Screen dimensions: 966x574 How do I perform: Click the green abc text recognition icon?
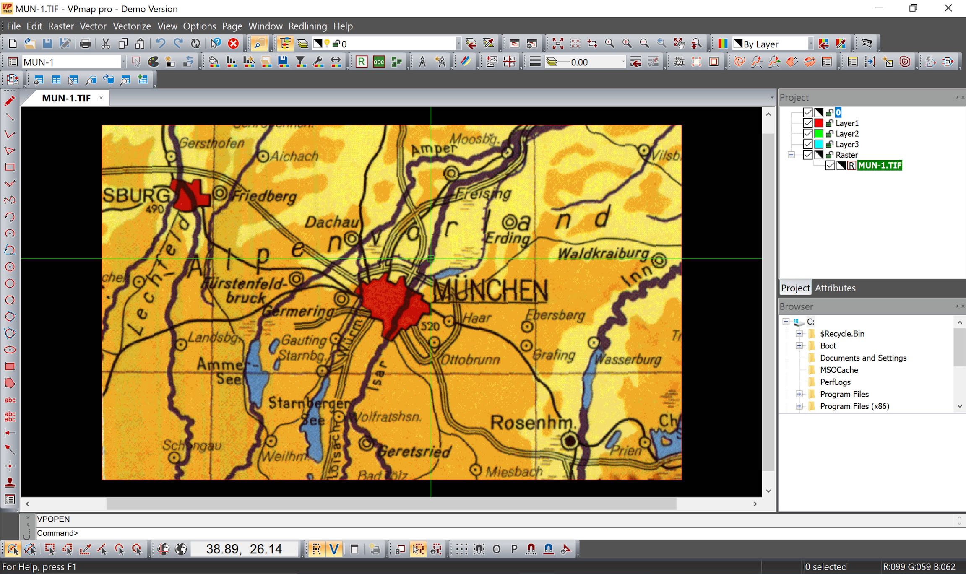(379, 62)
